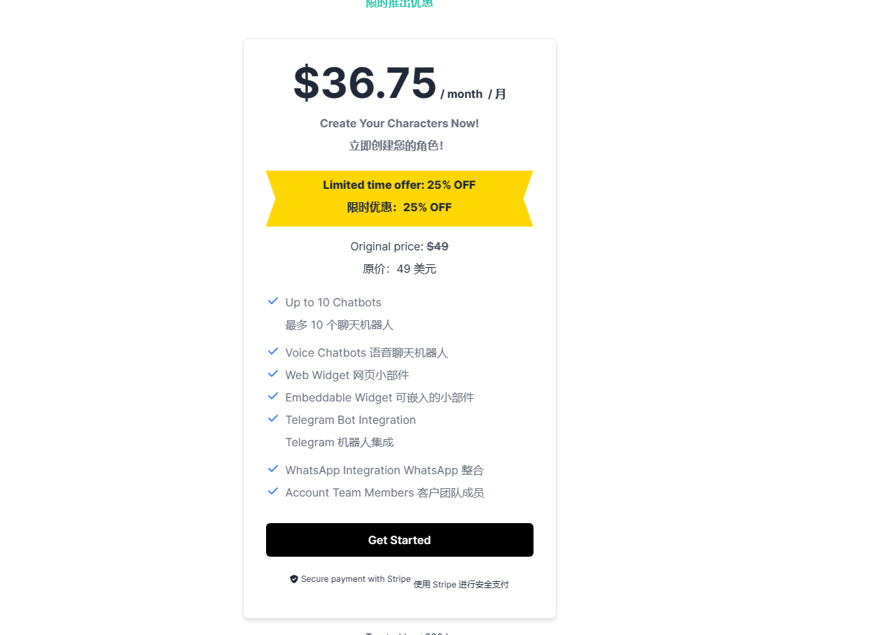This screenshot has width=871, height=635.
Task: Click the Create Your Characters Now! heading
Action: pyautogui.click(x=399, y=124)
